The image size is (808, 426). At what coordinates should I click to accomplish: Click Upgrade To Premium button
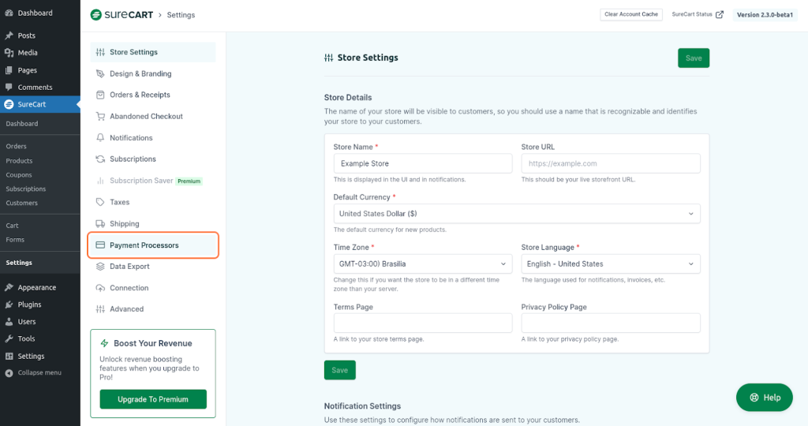(x=153, y=399)
